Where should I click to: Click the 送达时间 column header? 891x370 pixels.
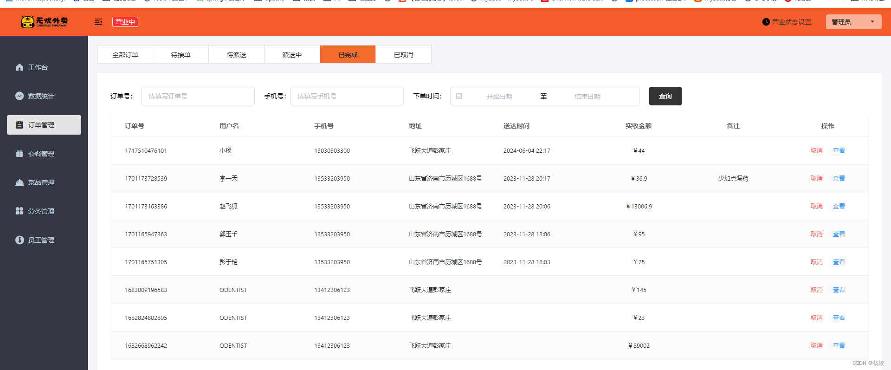(517, 126)
